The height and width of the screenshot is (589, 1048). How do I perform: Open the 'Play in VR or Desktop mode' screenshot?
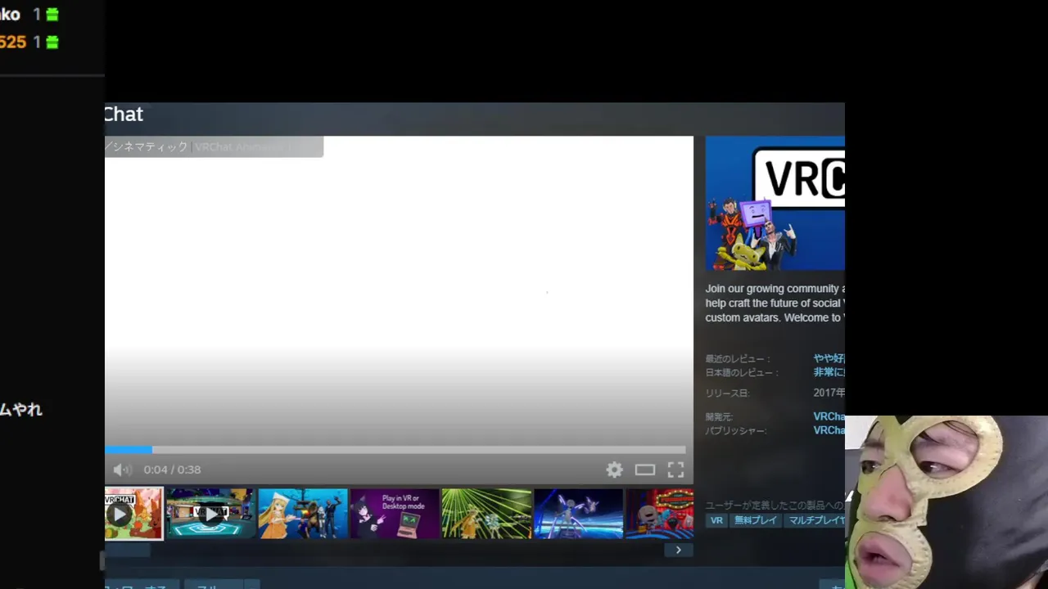pyautogui.click(x=395, y=514)
